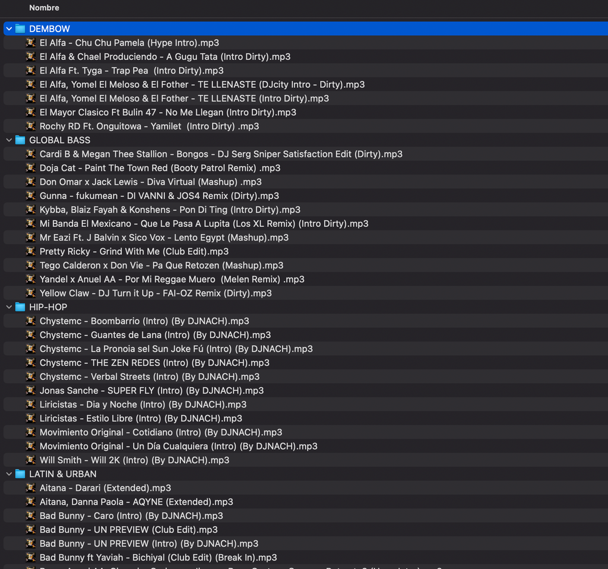Select the LATIN & URBAN folder name
The image size is (608, 569).
coord(63,474)
